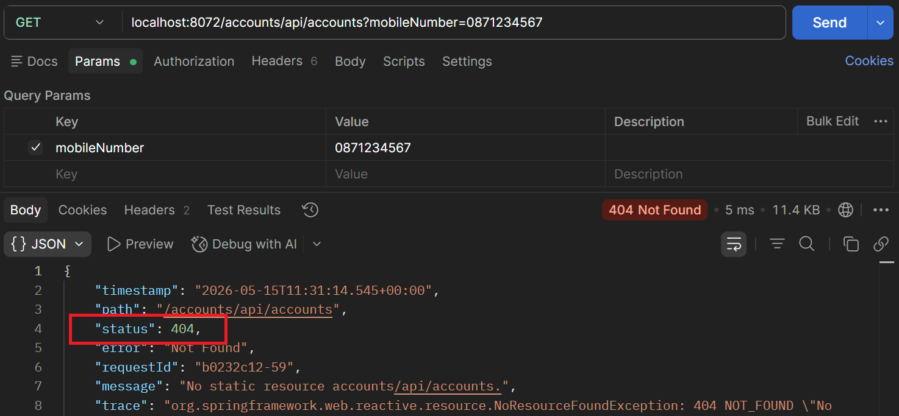Click the requestId value b0232c12-59
899x416 pixels.
(x=245, y=367)
